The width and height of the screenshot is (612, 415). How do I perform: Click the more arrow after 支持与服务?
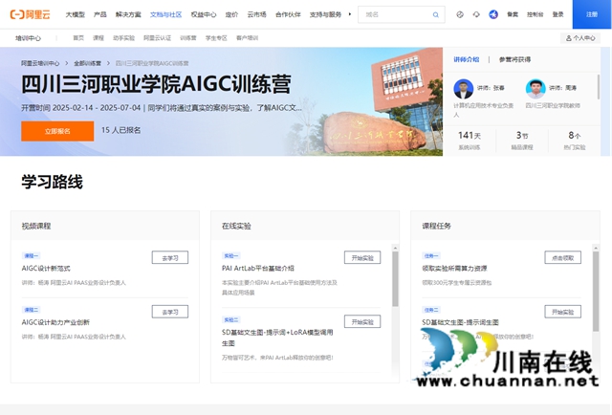350,14
